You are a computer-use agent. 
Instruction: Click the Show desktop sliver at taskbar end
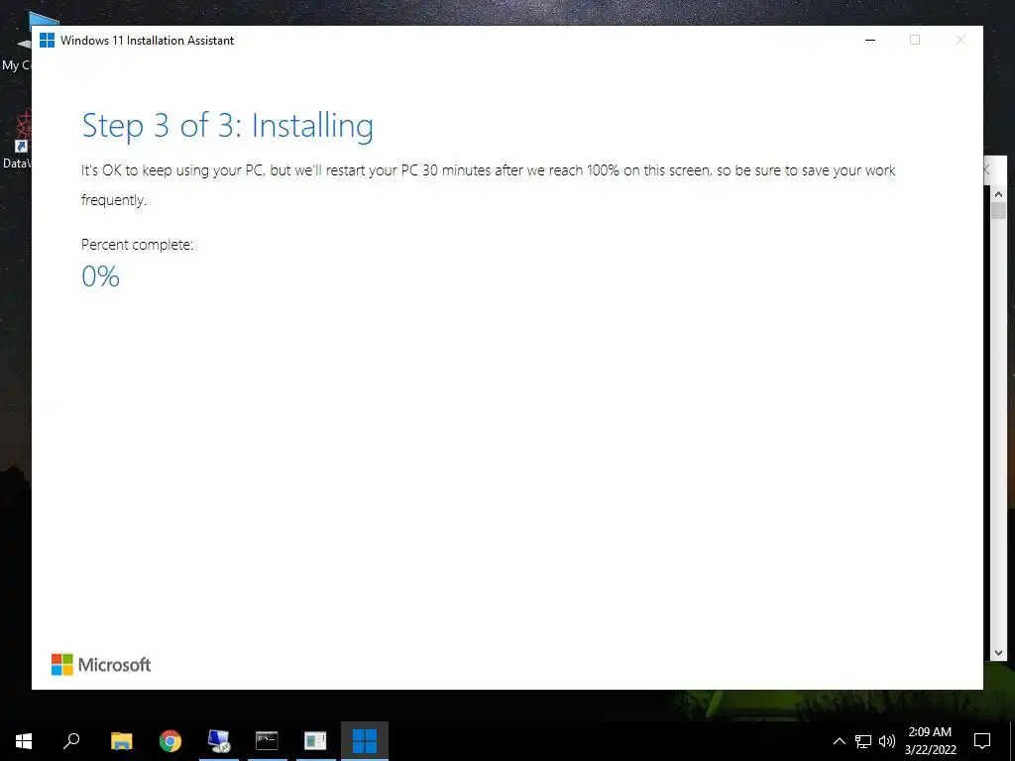[1012, 740]
